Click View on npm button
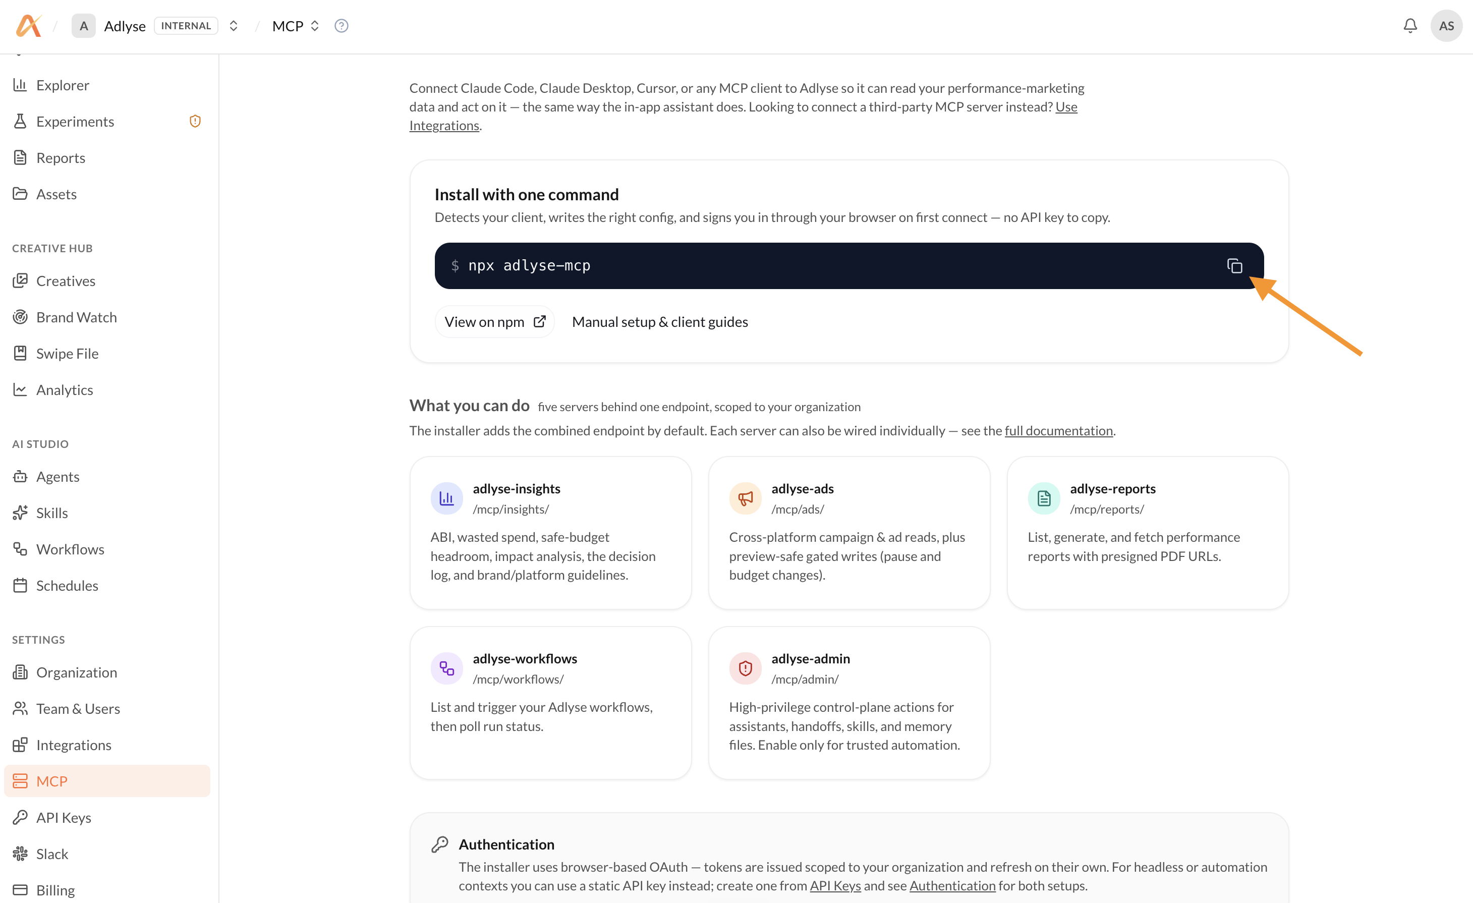 click(495, 322)
